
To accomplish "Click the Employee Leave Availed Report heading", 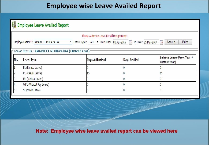I will (43, 25).
